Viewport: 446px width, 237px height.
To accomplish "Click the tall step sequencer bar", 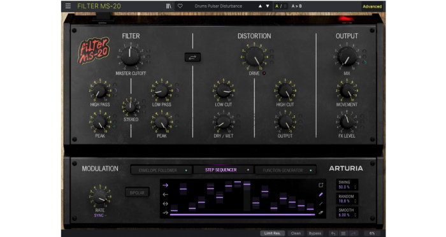I will (x=247, y=197).
